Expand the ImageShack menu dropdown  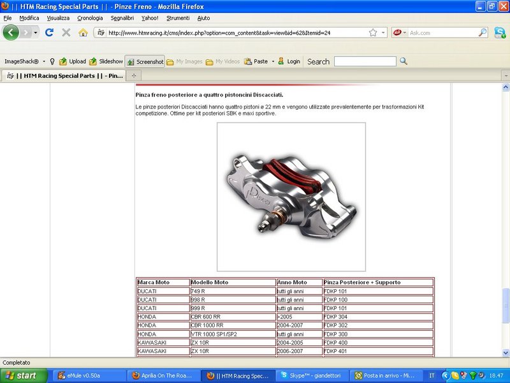click(44, 61)
